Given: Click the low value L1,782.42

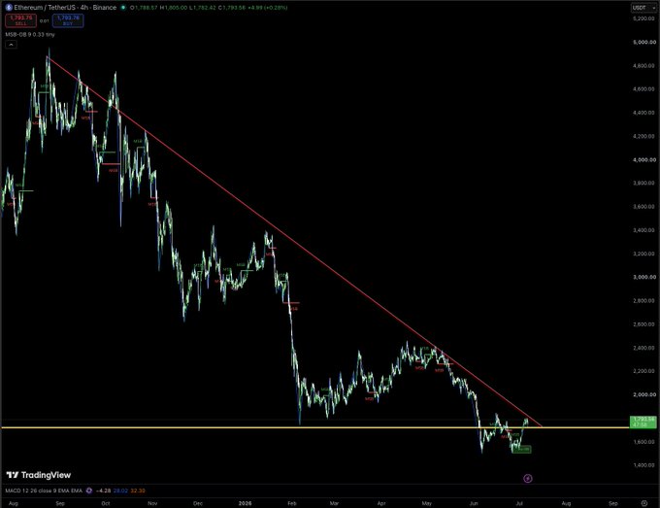Looking at the screenshot, I should 203,8.
